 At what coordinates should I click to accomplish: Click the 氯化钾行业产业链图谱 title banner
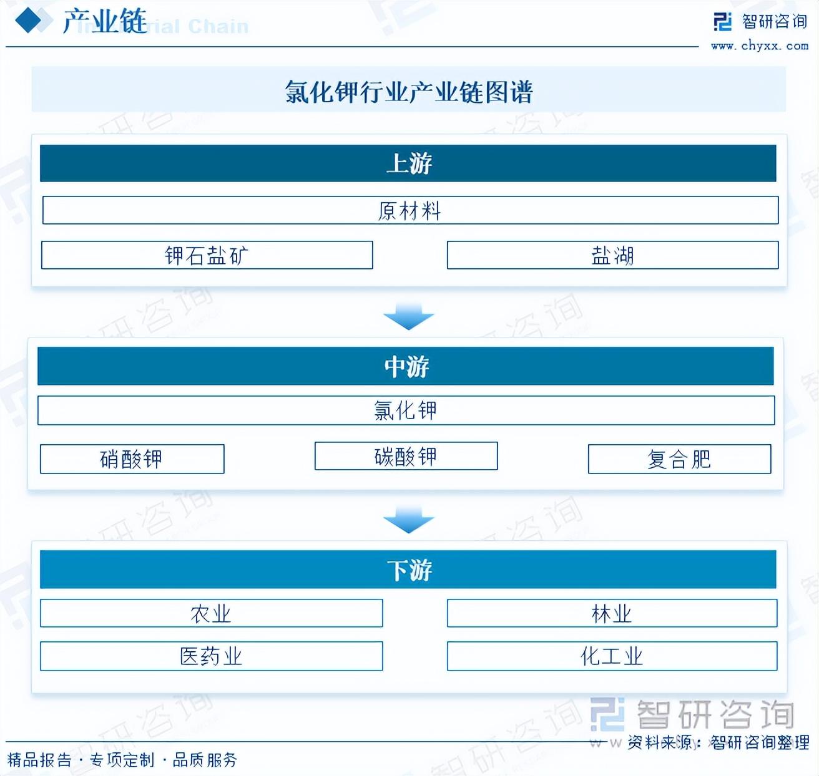(x=409, y=92)
